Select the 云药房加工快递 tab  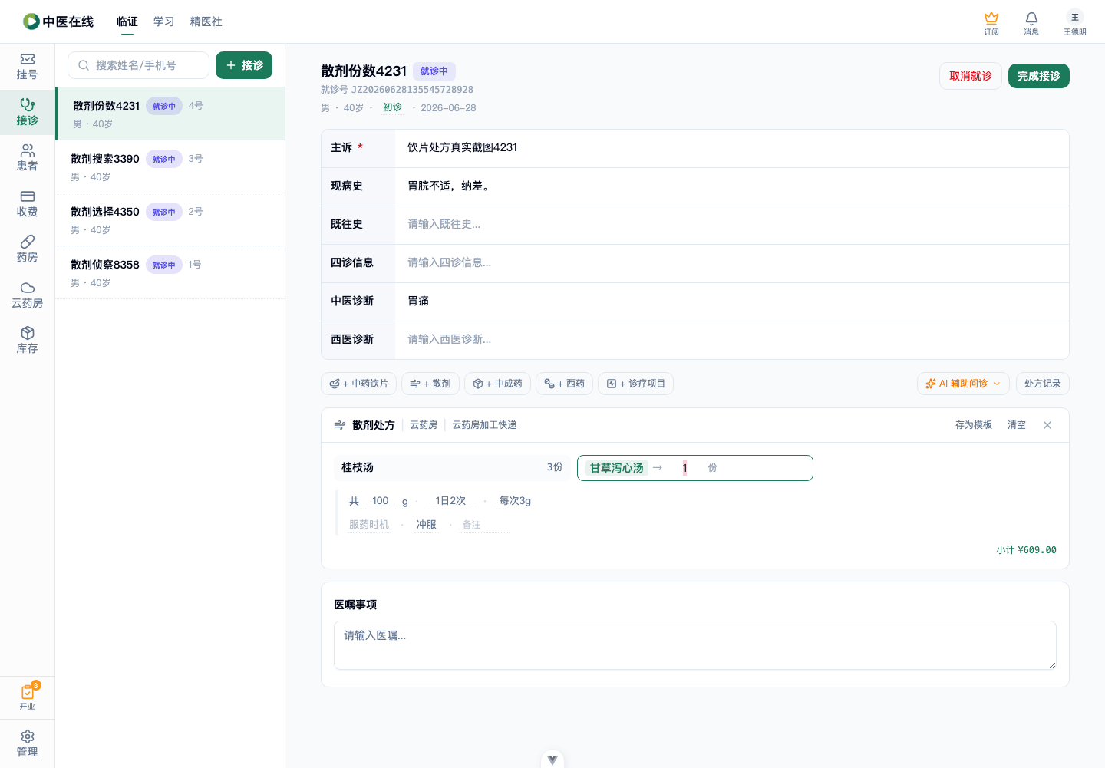484,425
